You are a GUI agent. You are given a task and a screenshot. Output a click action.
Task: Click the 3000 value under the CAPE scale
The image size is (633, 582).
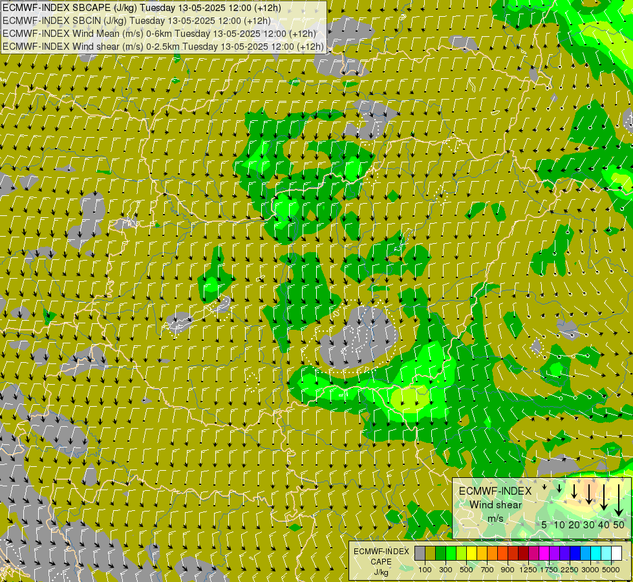click(x=590, y=570)
